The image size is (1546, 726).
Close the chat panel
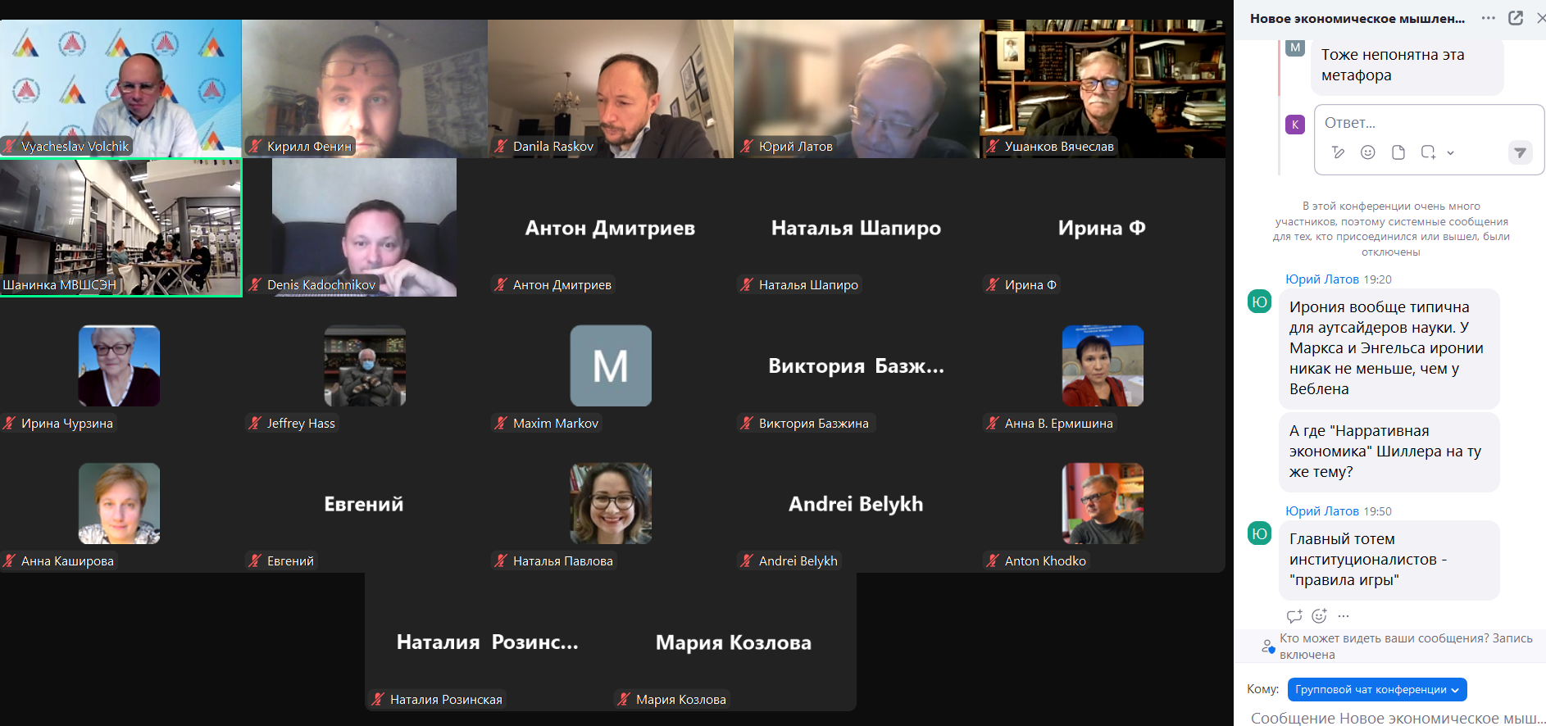click(x=1540, y=18)
